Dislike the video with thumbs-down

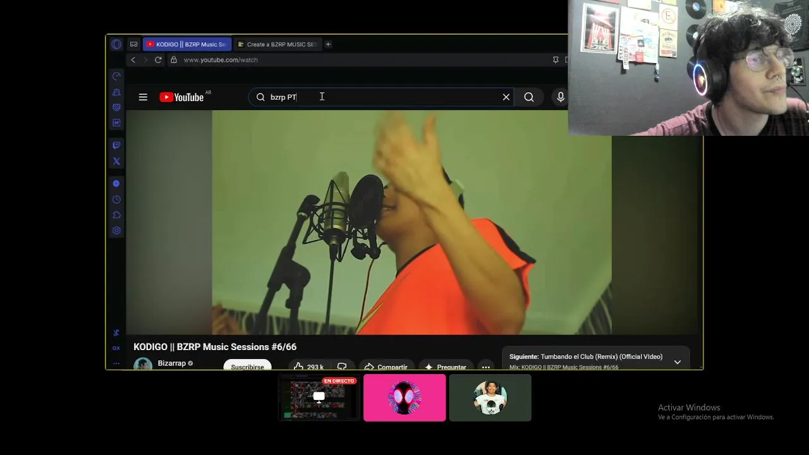342,366
